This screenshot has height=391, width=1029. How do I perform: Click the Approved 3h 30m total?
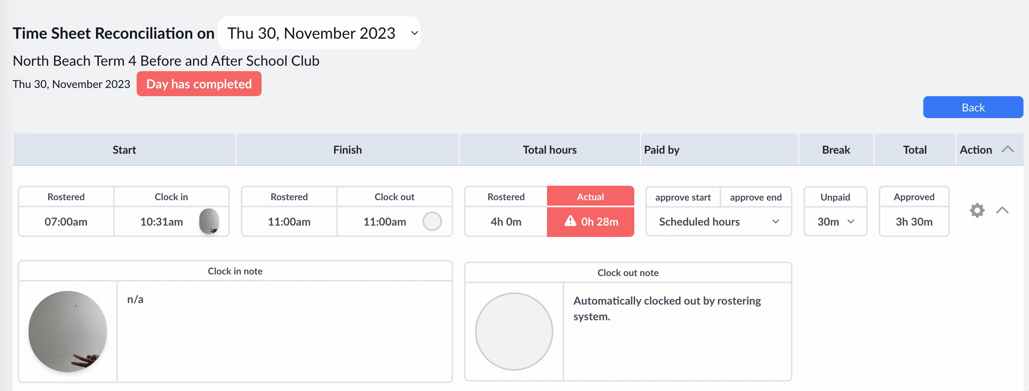[x=914, y=222]
